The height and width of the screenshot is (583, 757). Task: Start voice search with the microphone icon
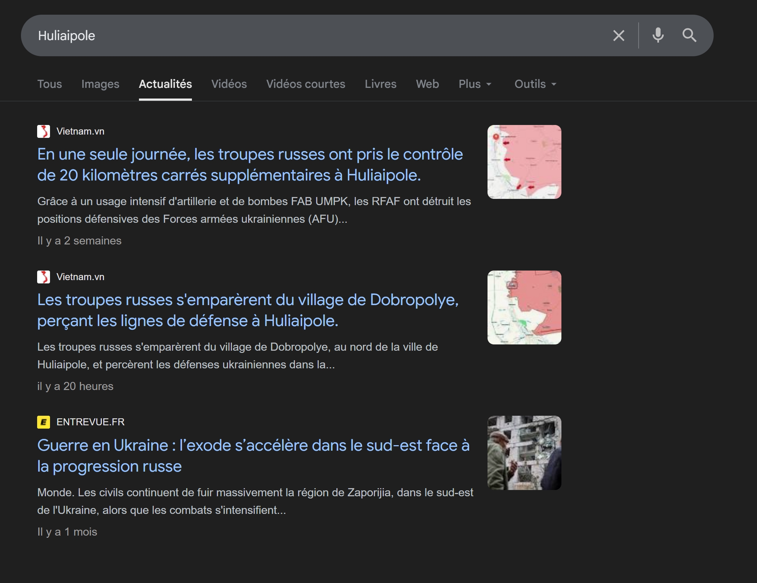click(657, 35)
